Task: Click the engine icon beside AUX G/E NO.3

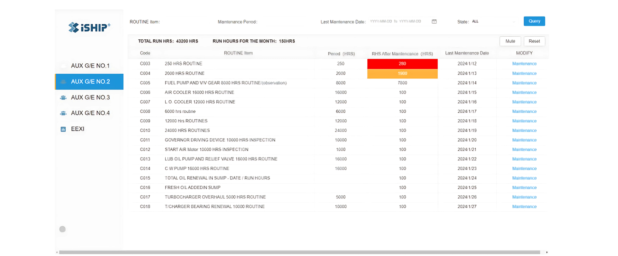Action: coord(63,98)
